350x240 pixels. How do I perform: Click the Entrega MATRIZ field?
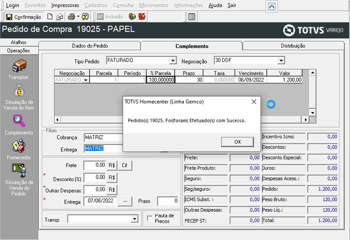[x=103, y=148]
